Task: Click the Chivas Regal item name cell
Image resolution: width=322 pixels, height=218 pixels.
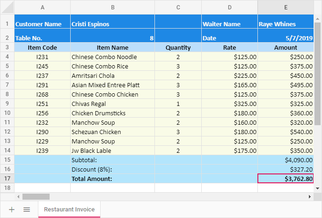Action: (112, 104)
